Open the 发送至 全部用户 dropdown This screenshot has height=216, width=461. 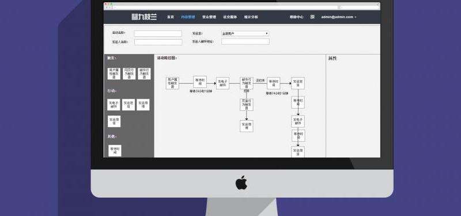pos(245,34)
